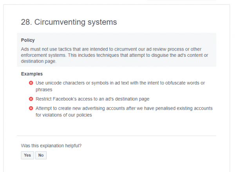Click the word 'Circumventing' in the title
235x172 pixels.
coord(60,22)
